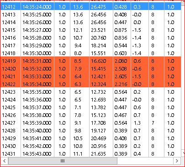Click the 10.5 cell in row 12429
Image resolution: width=185 pixels, height=167 pixels.
[78, 138]
